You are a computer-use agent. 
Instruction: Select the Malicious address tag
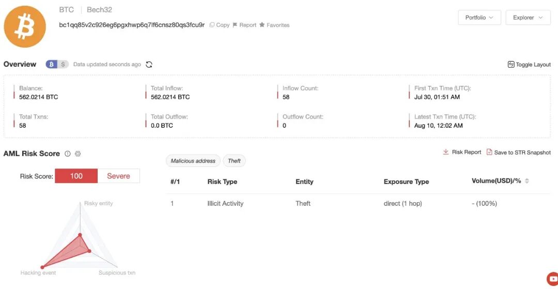pos(193,161)
